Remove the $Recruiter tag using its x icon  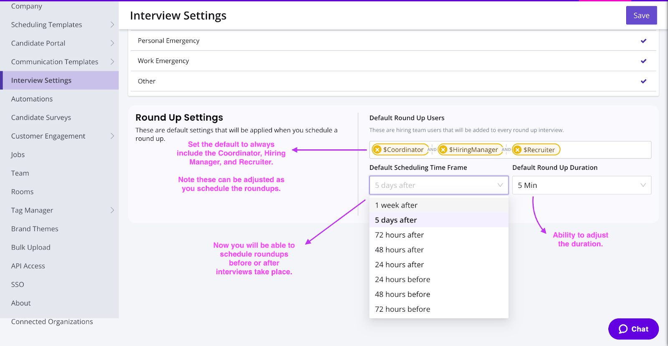click(x=518, y=150)
